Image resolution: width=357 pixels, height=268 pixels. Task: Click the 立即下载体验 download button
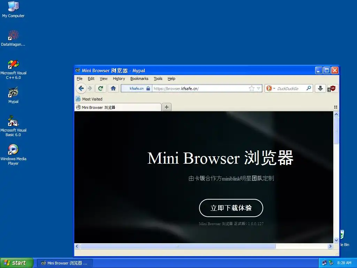[x=231, y=208]
